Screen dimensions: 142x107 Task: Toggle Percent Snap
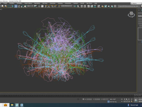pos(52,6)
